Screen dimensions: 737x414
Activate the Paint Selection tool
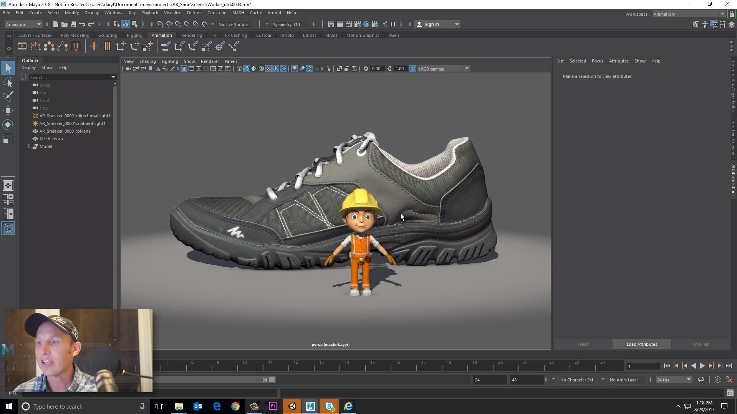click(x=8, y=96)
